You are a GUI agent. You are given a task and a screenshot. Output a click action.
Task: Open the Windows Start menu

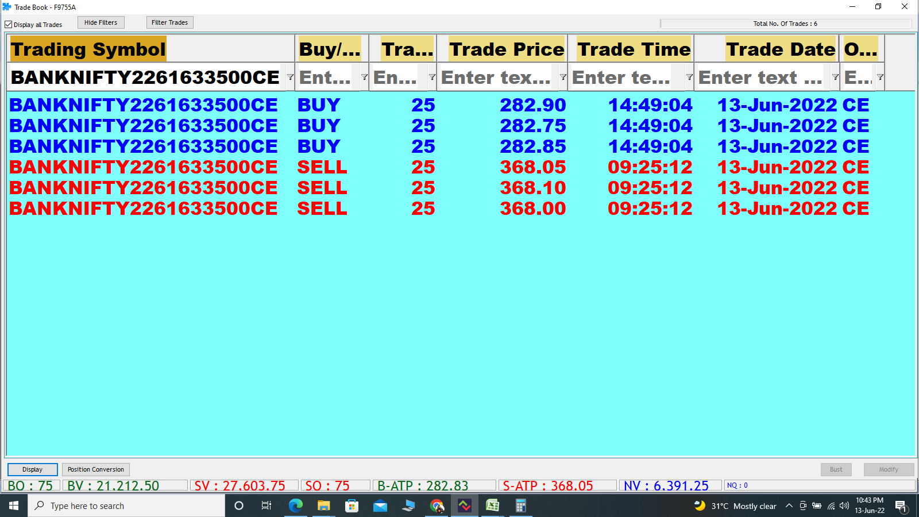(x=14, y=506)
